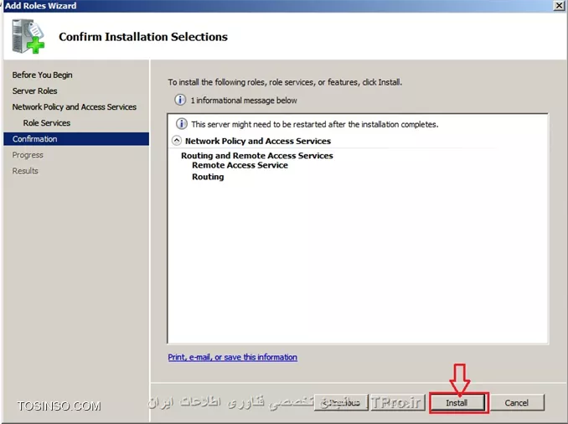Click Routing and Remote Access Services text
Image resolution: width=568 pixels, height=424 pixels.
pyautogui.click(x=257, y=156)
